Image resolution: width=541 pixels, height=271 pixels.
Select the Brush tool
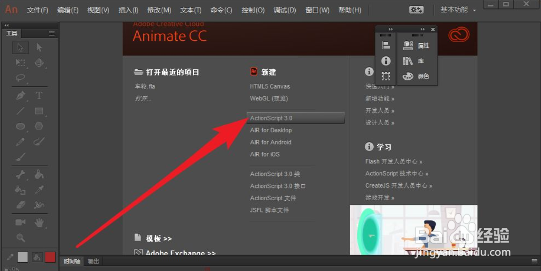[20, 157]
